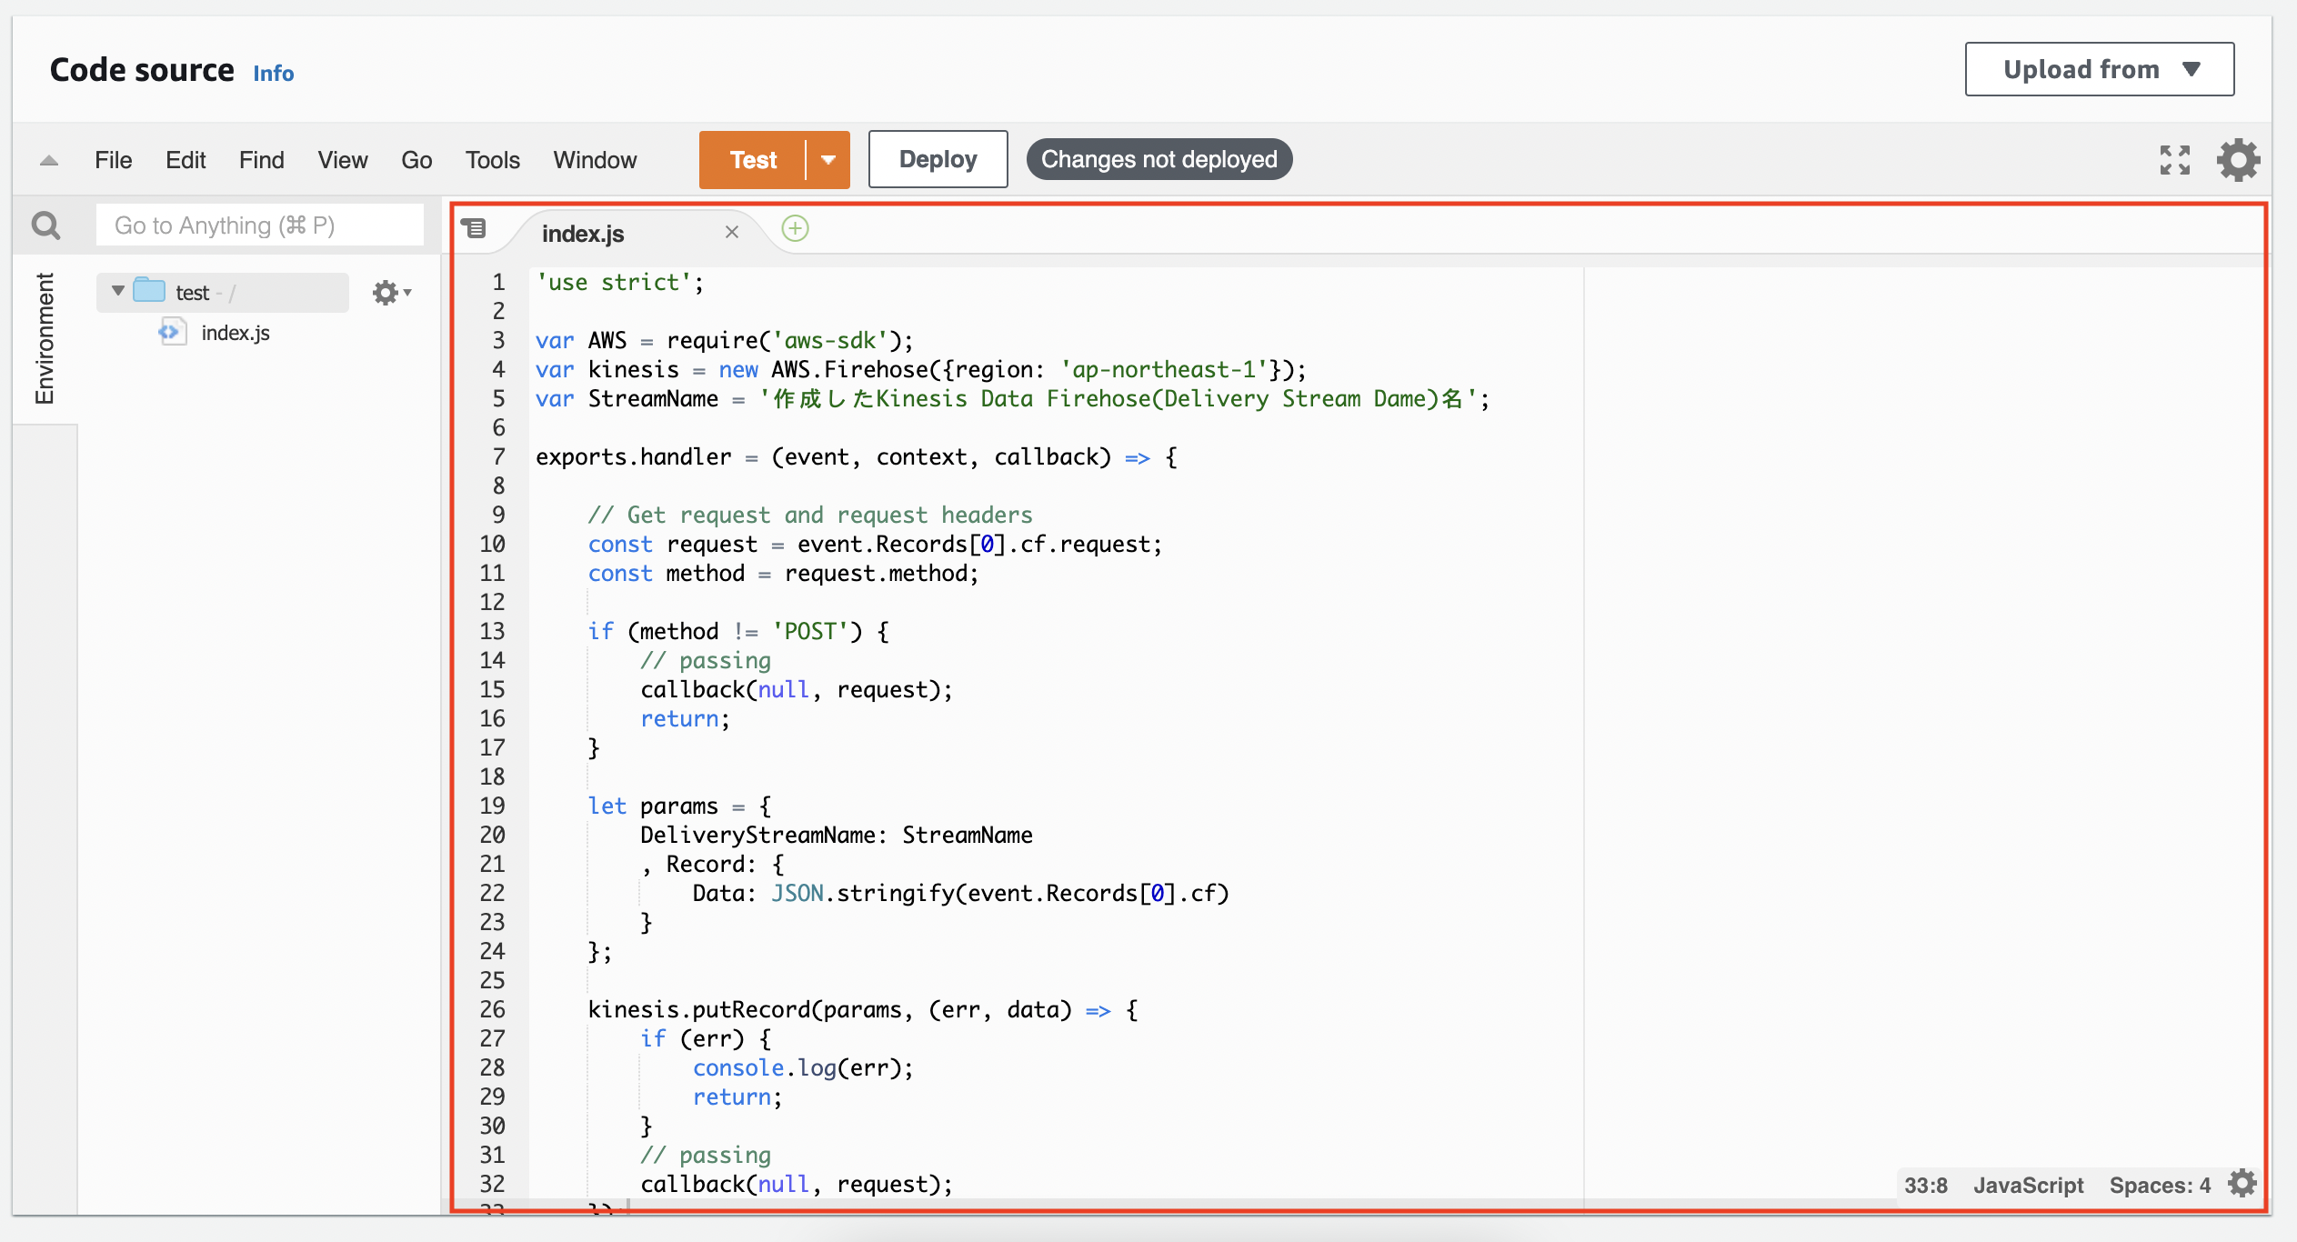Click the search magnifier icon in sidebar
The image size is (2297, 1242).
[x=45, y=225]
